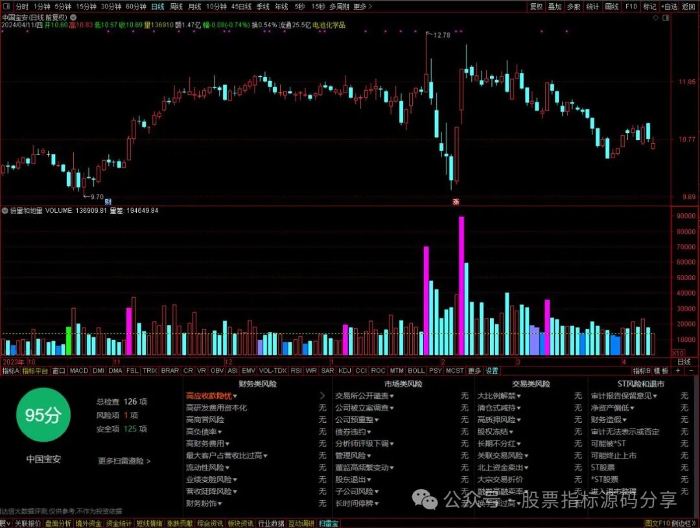Screen dimensions: 700x528
Task: Open the 行业数据 bottom tab
Action: [271, 523]
